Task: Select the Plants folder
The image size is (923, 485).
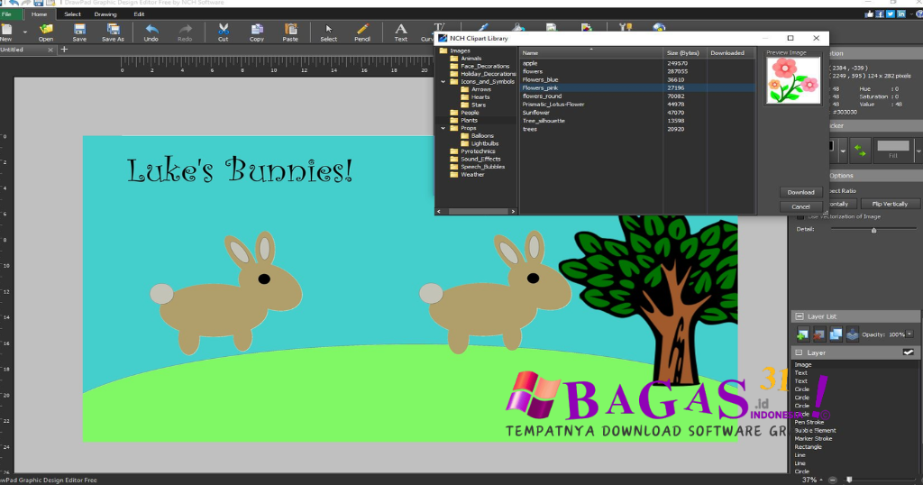Action: click(x=469, y=120)
